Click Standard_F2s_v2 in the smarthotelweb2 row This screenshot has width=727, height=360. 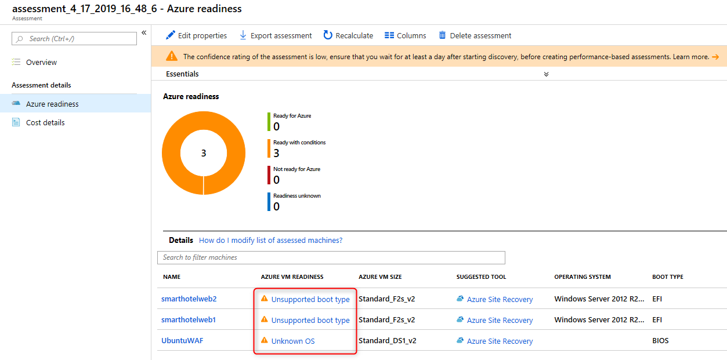pos(387,299)
